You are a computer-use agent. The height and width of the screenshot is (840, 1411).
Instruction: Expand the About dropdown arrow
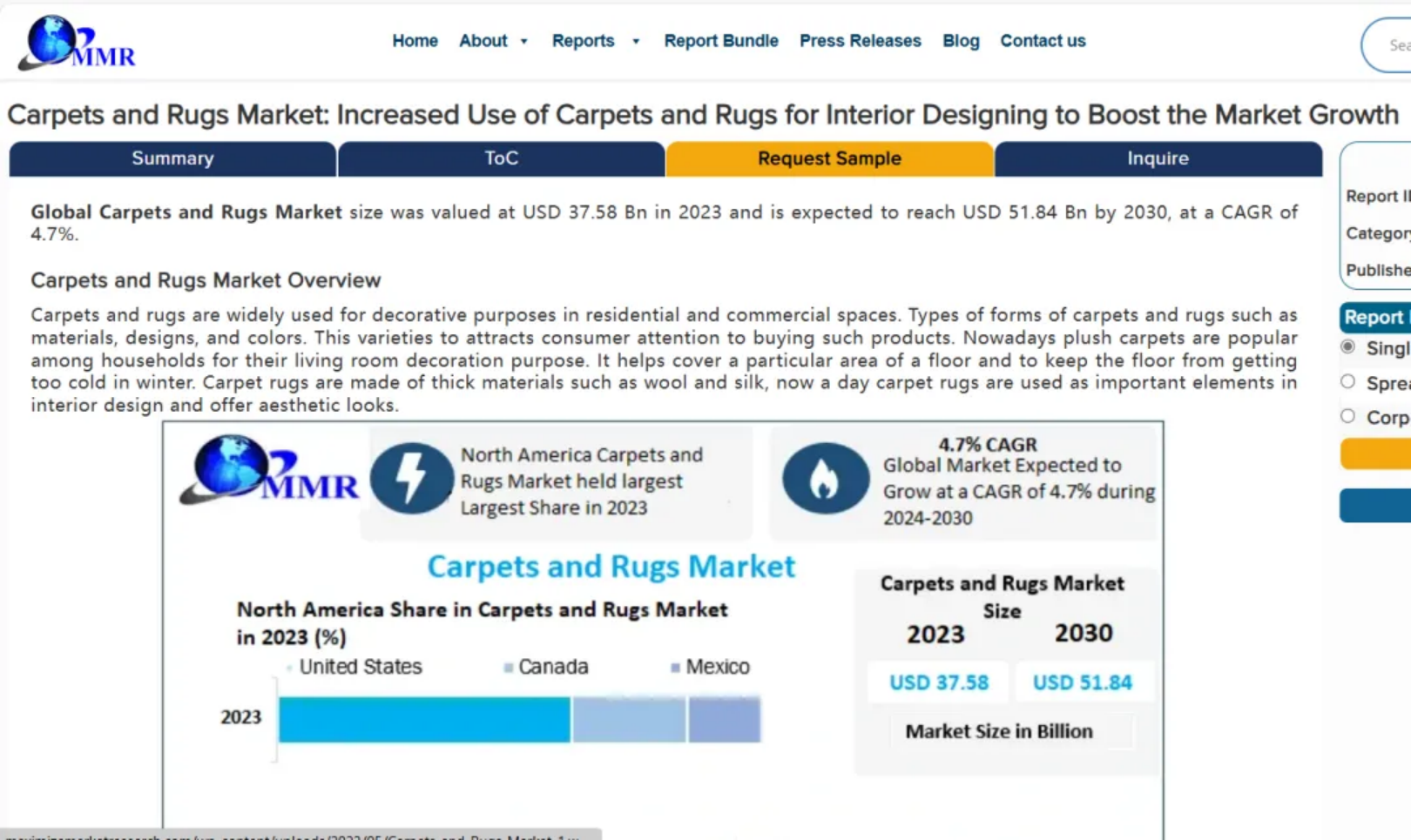(524, 42)
